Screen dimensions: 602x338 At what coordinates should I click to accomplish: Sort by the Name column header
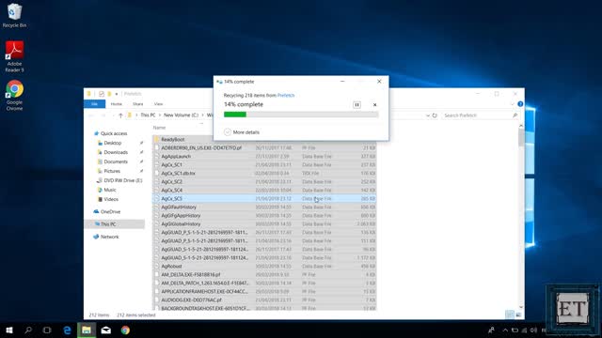(x=159, y=128)
